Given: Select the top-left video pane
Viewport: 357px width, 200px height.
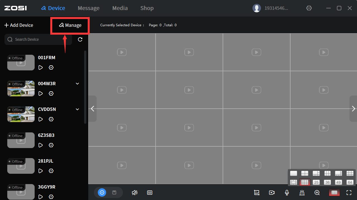Looking at the screenshot, I should [x=122, y=52].
